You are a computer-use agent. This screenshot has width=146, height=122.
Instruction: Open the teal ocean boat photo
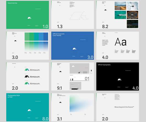120,15
